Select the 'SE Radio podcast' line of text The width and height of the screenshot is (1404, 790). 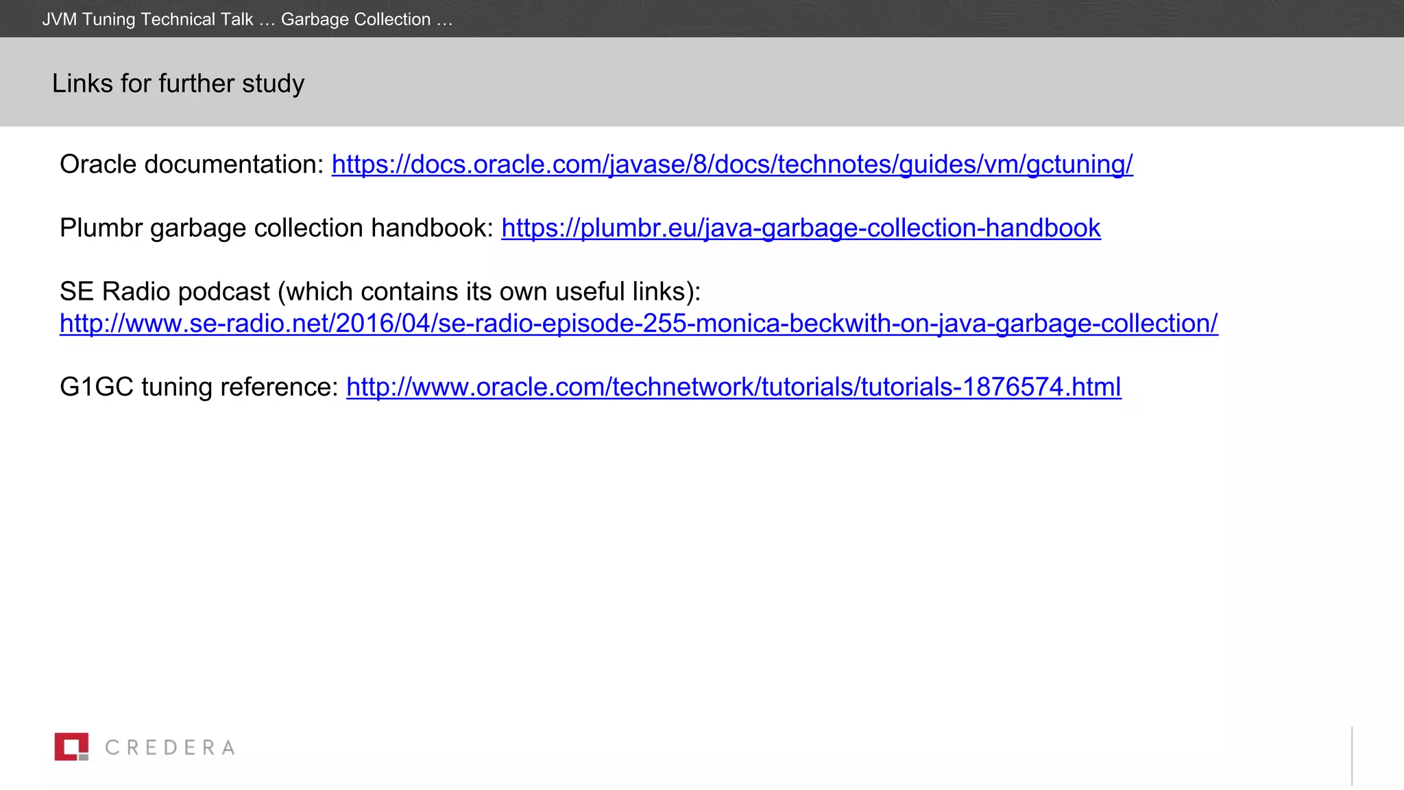[x=380, y=292]
